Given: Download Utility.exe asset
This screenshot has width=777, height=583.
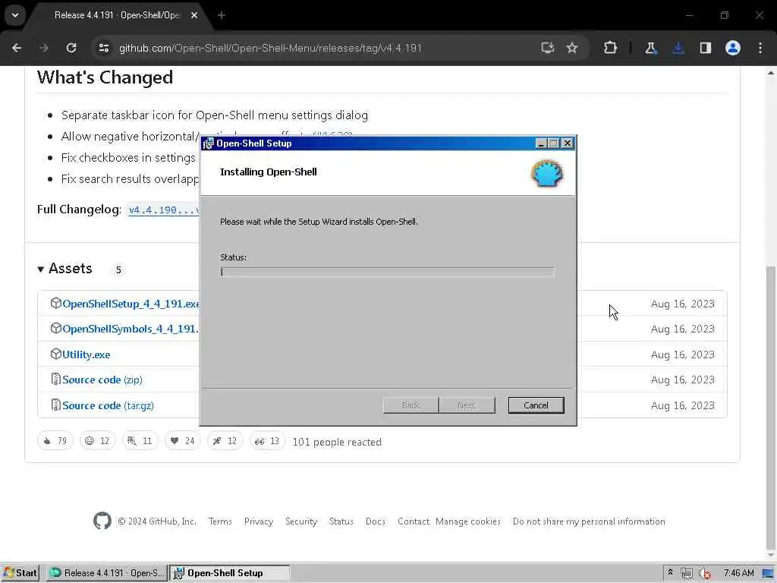Looking at the screenshot, I should pyautogui.click(x=87, y=355).
